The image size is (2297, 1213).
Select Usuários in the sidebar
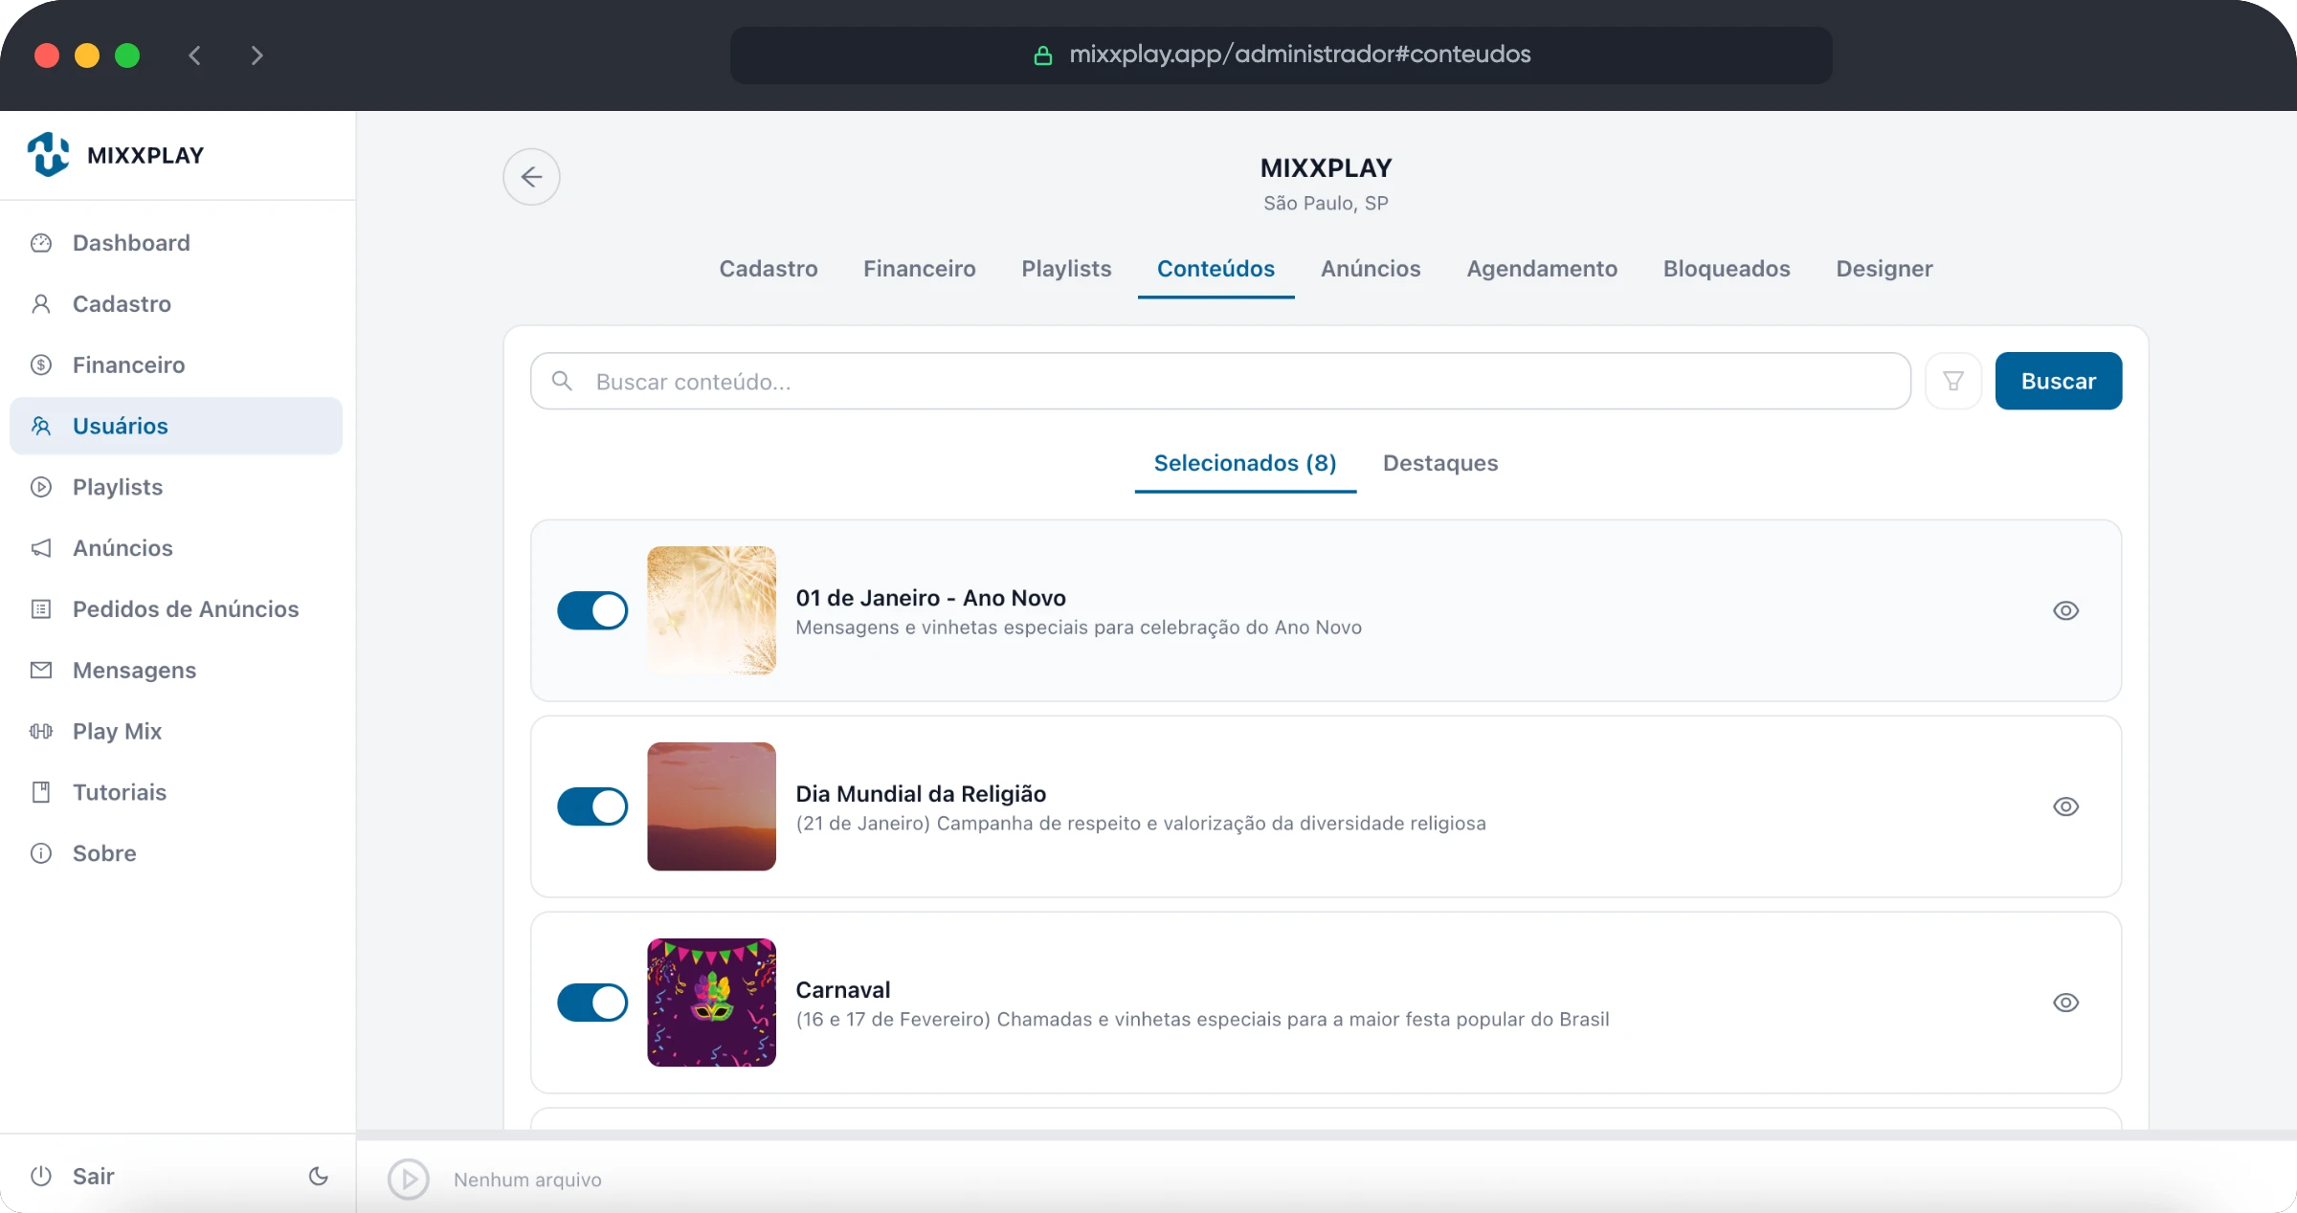[176, 426]
